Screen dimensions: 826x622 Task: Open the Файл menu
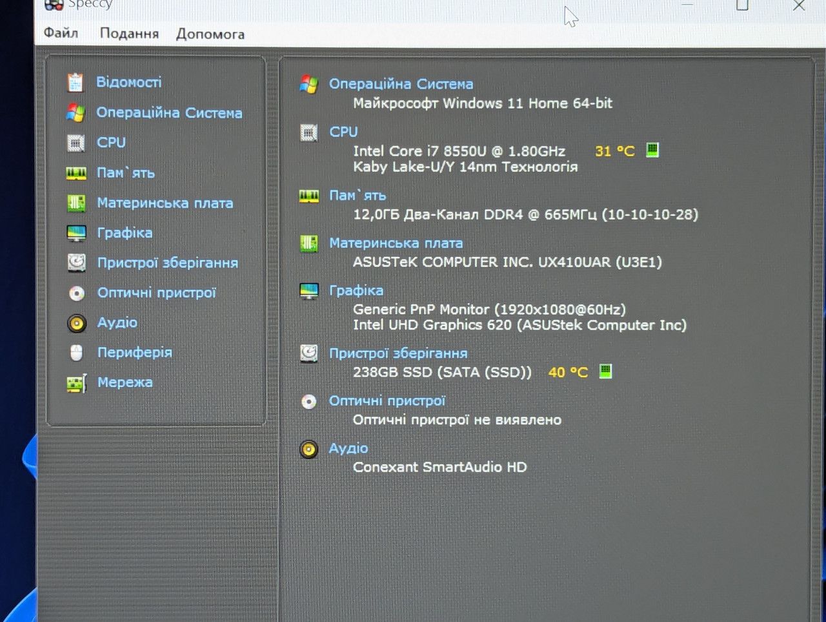click(x=61, y=33)
